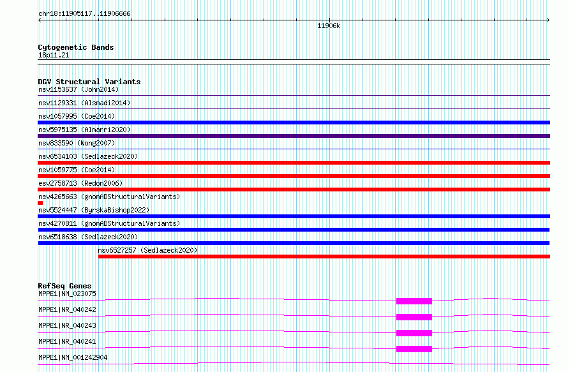This screenshot has height=372, width=568.
Task: Open variant nsv4270811 (gnomADStructuralVariants) label
Action: click(109, 223)
